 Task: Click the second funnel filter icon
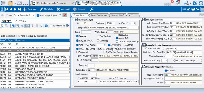point(6,26)
